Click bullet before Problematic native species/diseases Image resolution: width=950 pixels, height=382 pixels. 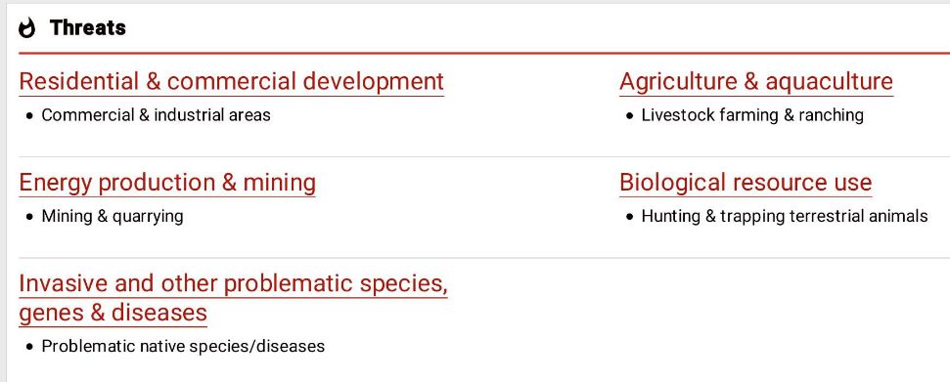[x=29, y=347]
